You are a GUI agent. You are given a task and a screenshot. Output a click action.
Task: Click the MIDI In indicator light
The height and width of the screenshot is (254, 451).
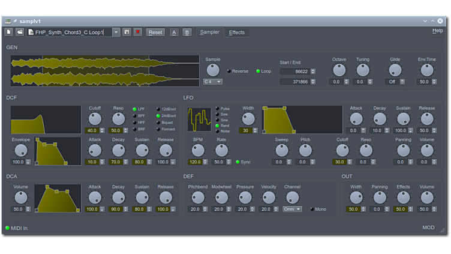click(x=8, y=228)
